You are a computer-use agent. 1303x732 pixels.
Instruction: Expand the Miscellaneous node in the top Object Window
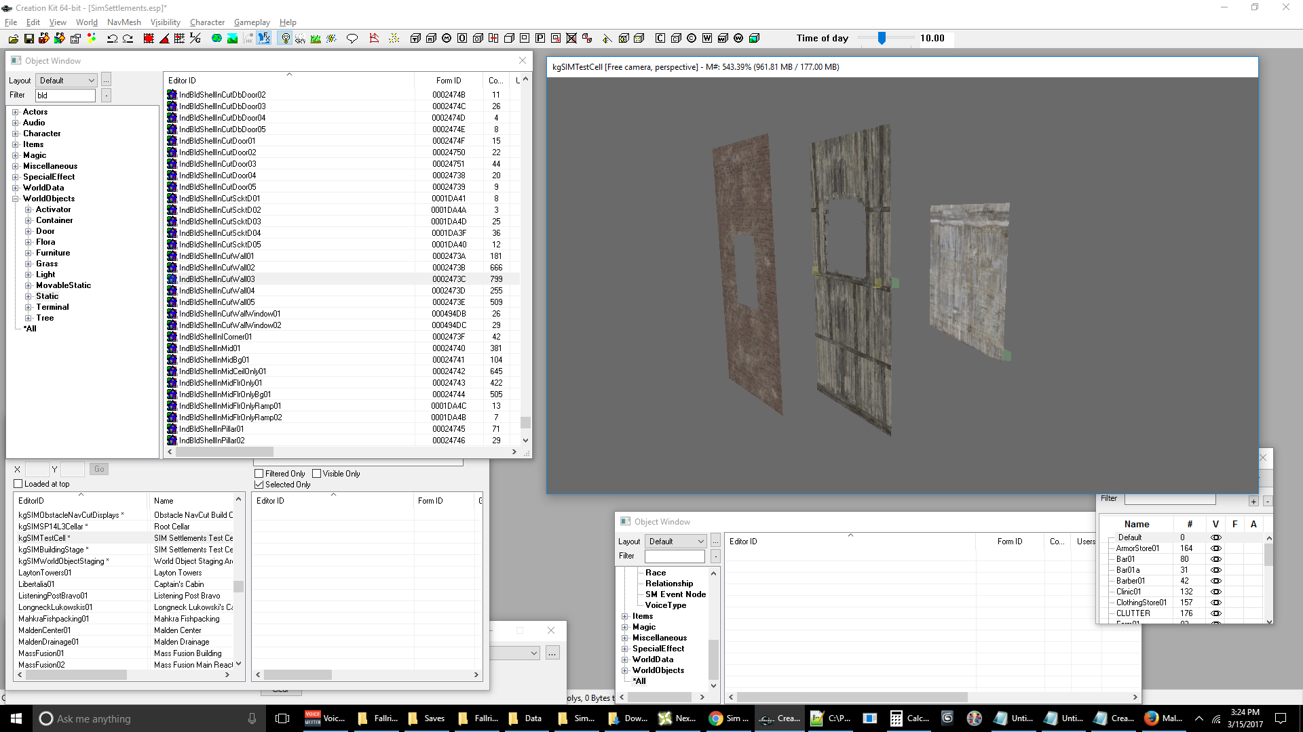[x=15, y=166]
